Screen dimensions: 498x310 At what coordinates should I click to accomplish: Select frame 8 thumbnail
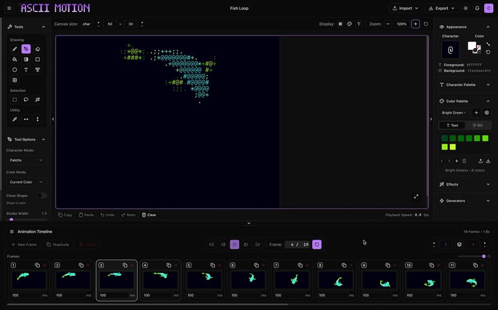tap(336, 281)
